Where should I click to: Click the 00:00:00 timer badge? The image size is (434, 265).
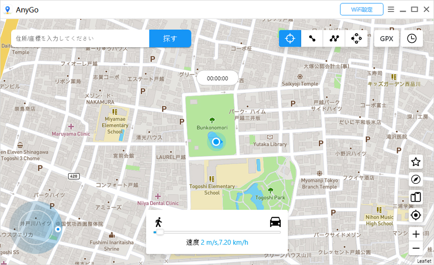click(217, 78)
